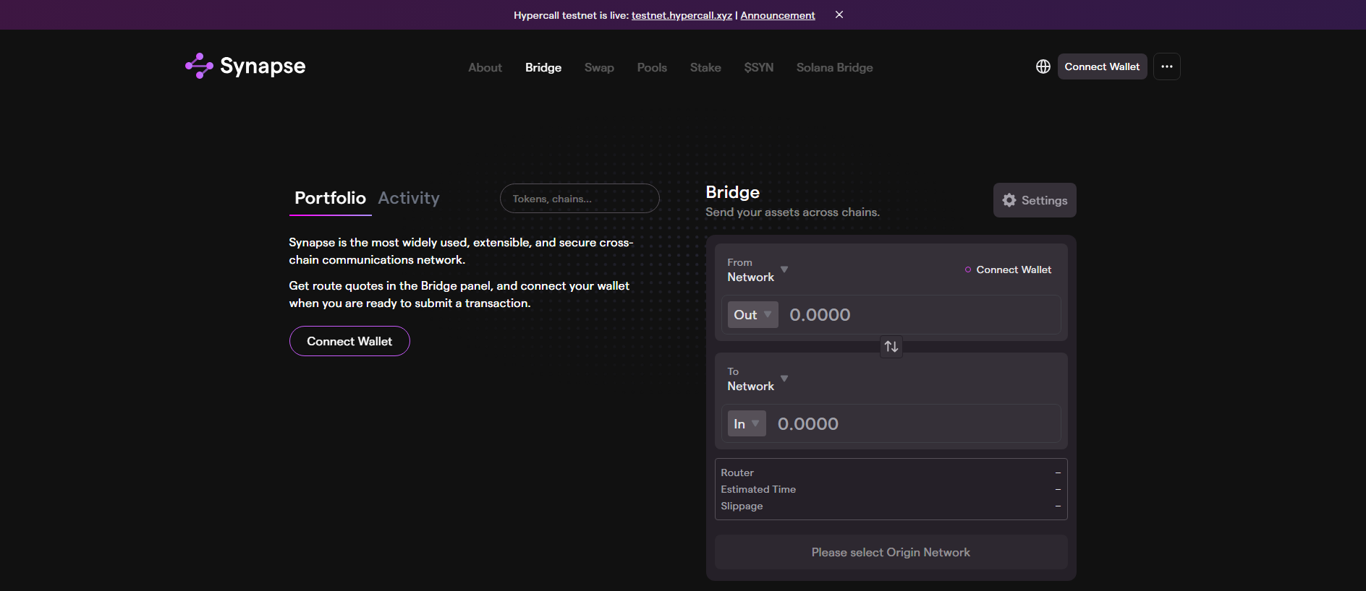Open the Swap page
The width and height of the screenshot is (1366, 591).
coord(599,67)
